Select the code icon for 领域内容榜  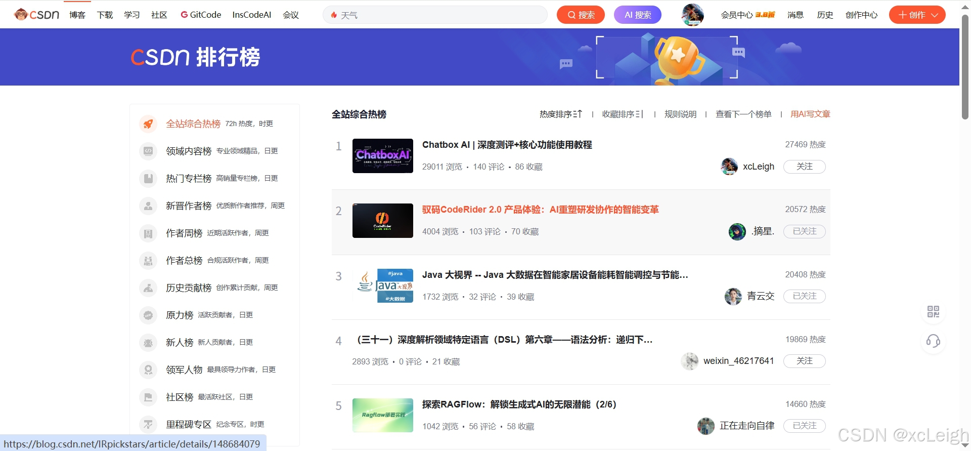pyautogui.click(x=148, y=151)
